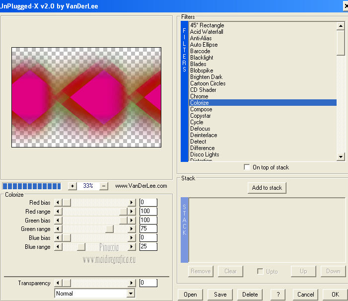Image resolution: width=348 pixels, height=301 pixels.
Task: Click the Blue range slider thumb
Action: point(81,247)
